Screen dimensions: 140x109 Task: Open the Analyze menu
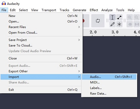[107, 10]
